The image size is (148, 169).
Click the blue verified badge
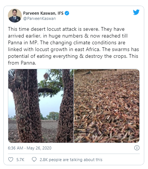tap(67, 13)
